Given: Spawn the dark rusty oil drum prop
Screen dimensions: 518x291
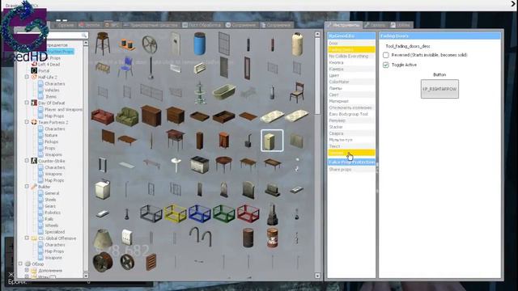Looking at the screenshot, I should pyautogui.click(x=248, y=238).
